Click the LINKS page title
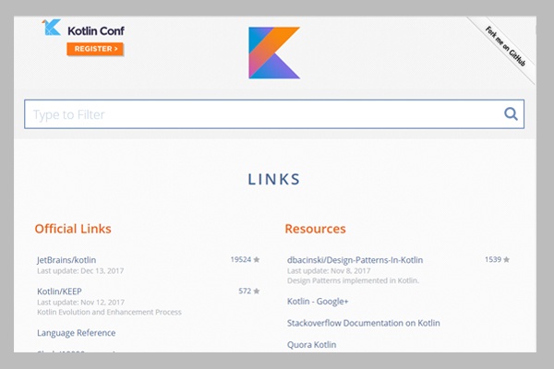This screenshot has height=369, width=554. (x=273, y=179)
